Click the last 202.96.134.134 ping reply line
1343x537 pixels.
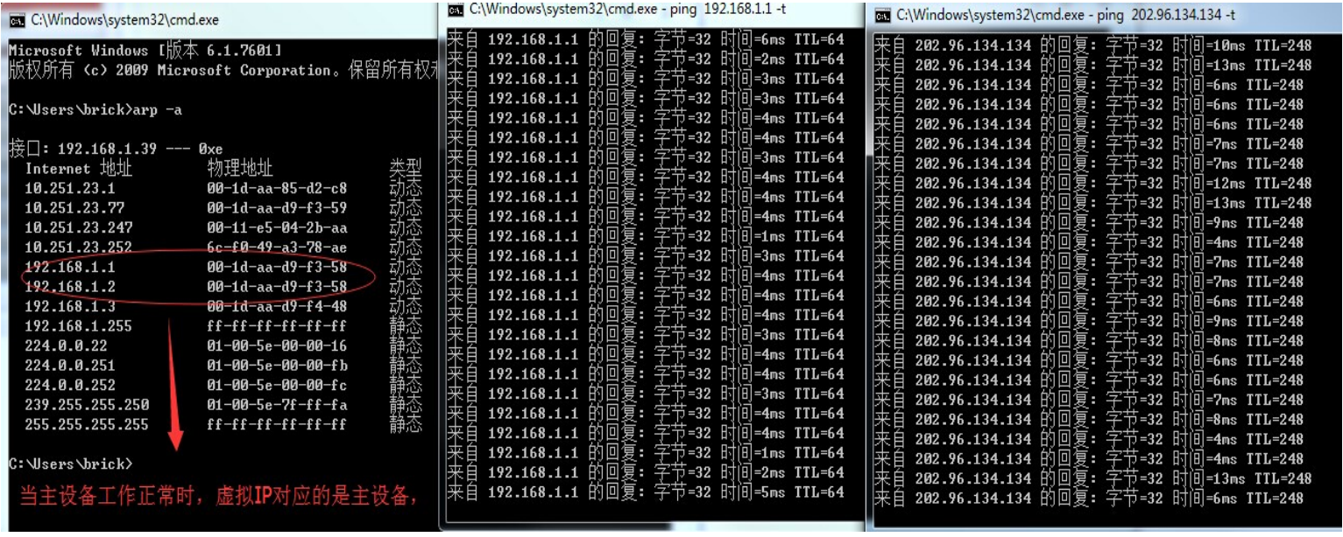[1089, 498]
